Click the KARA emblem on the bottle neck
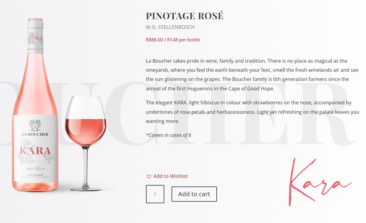366x223 pixels. pos(35,39)
